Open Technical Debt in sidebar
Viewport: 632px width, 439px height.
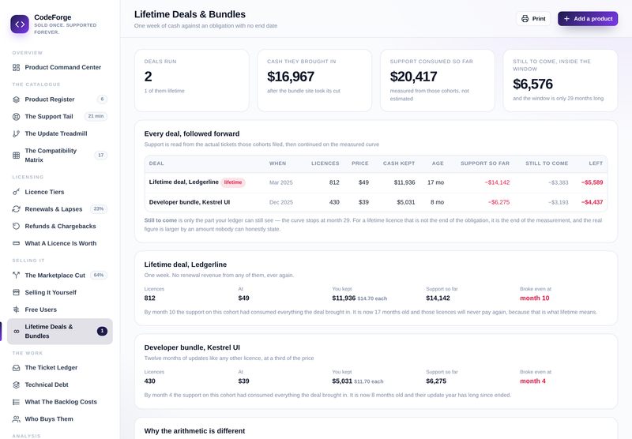pos(60,385)
